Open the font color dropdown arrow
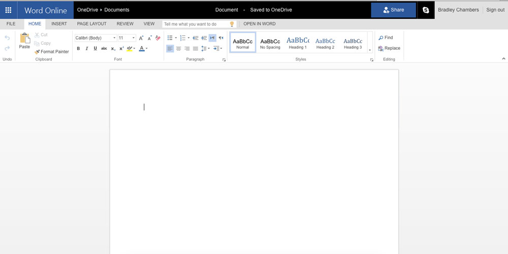 point(146,48)
